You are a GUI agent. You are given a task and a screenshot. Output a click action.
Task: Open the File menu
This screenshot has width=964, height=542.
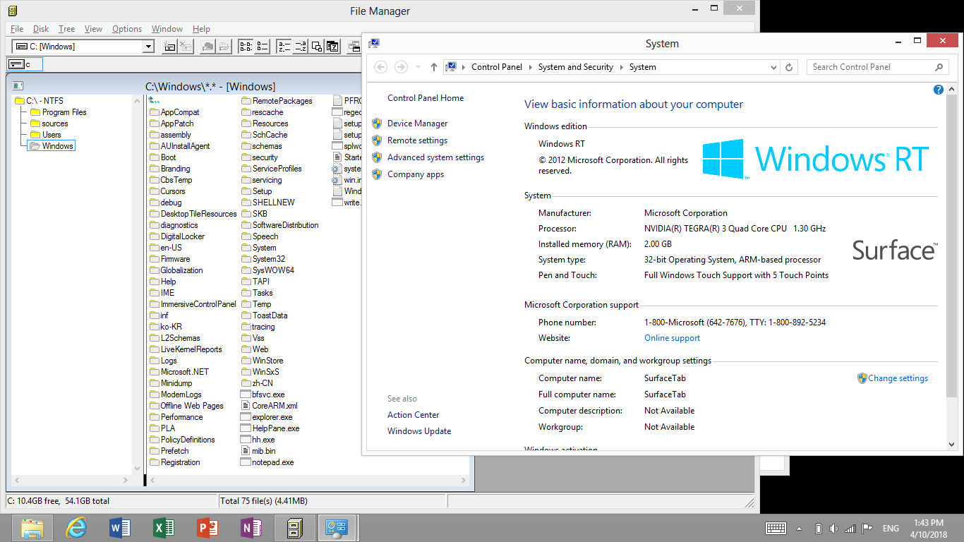(17, 29)
